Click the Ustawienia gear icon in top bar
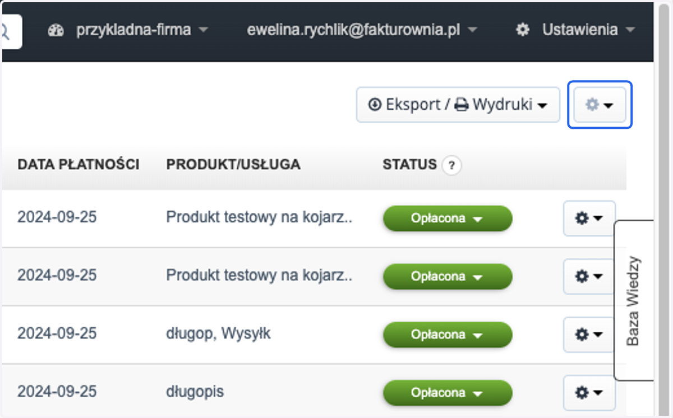 (x=523, y=30)
